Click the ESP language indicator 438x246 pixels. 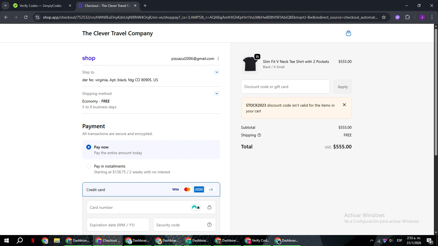click(x=399, y=240)
